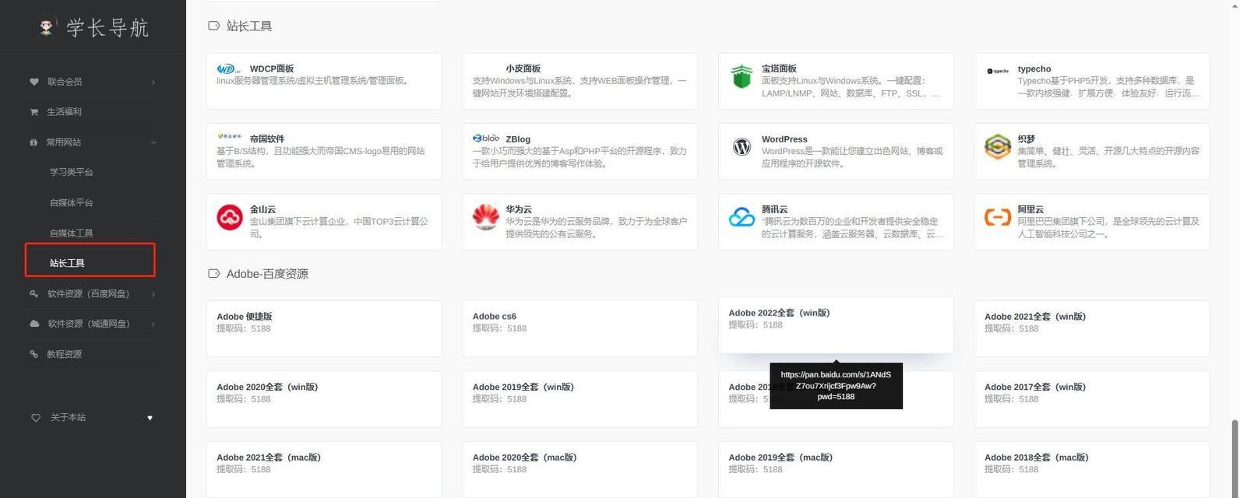Click the 织梦 logo icon
The height and width of the screenshot is (498, 1240).
pos(998,146)
